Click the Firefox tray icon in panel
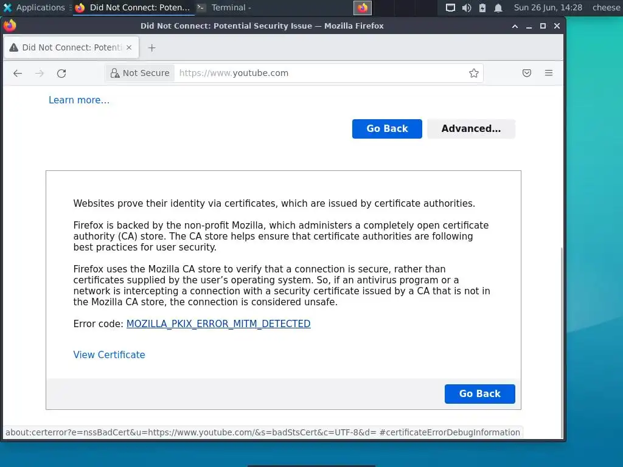 coord(363,7)
